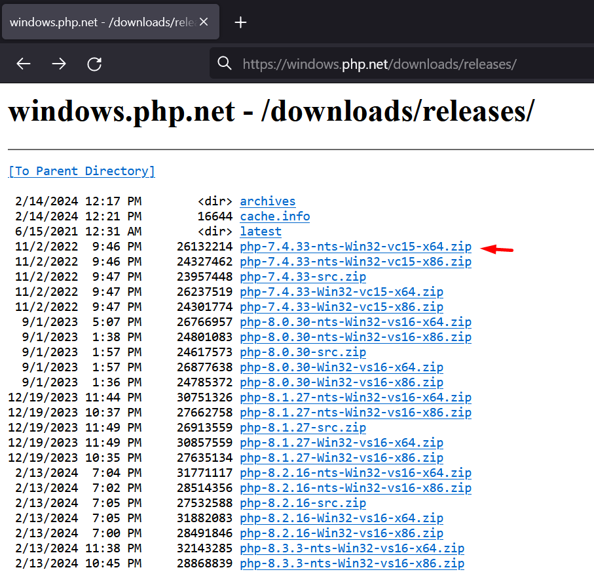Download php-8.2.16-nts-Win32-vs16-x86.zip
594x572 pixels.
click(356, 488)
